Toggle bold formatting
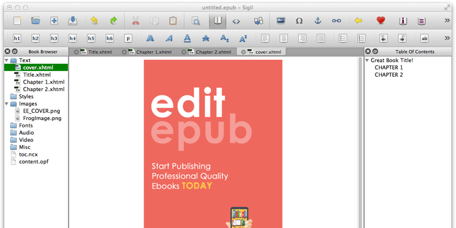Screen dimensions: 456x228 [150, 38]
